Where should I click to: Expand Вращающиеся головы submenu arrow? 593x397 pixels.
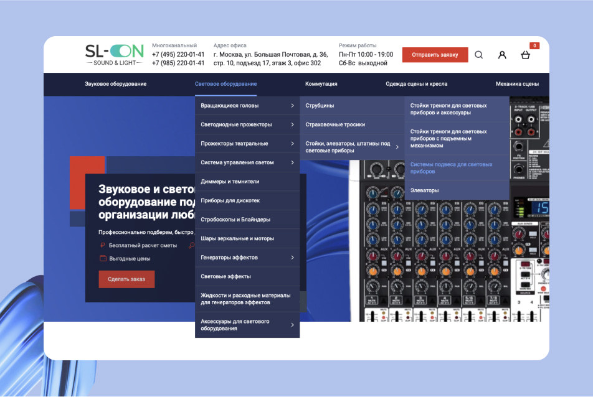click(292, 106)
